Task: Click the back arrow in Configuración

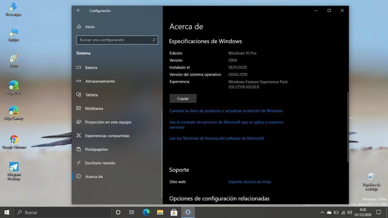Action: pos(79,11)
